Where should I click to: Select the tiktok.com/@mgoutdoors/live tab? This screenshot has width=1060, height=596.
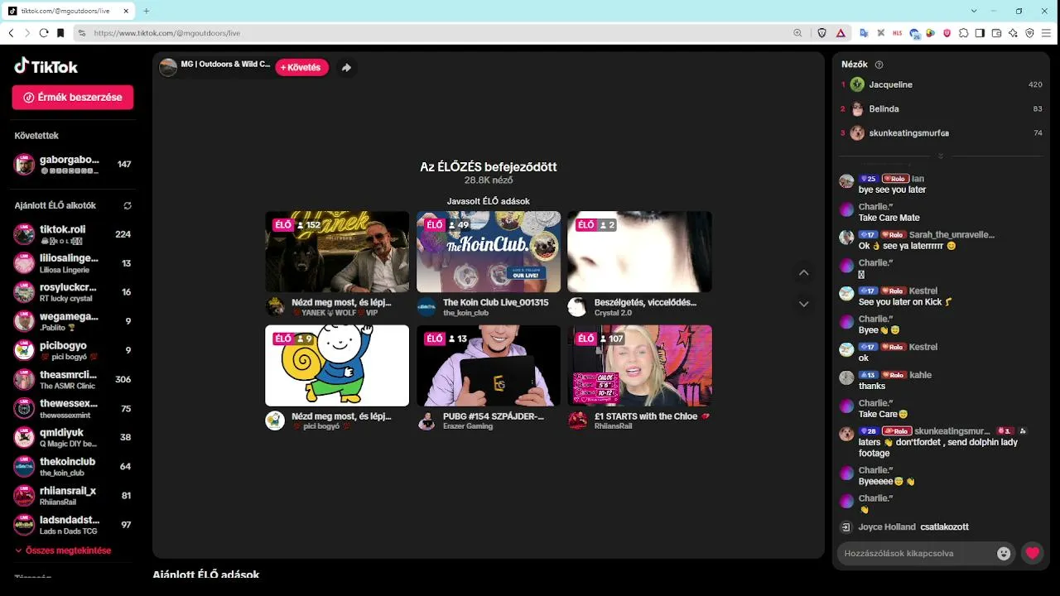pyautogui.click(x=69, y=11)
